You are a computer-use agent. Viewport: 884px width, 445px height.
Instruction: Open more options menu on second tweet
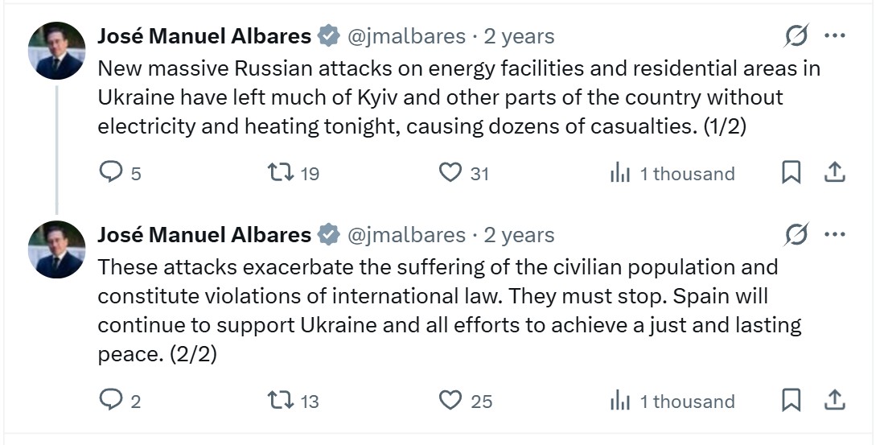pyautogui.click(x=834, y=235)
